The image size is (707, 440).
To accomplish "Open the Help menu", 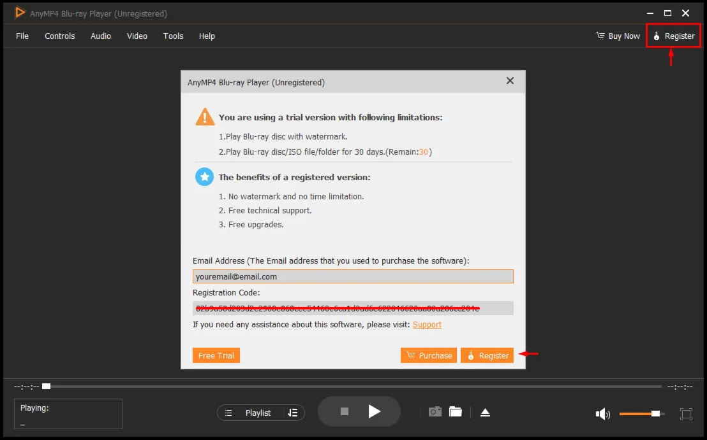I will click(x=207, y=36).
